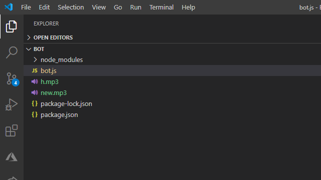This screenshot has width=321, height=180.
Task: Open the Terminal menu
Action: (x=162, y=7)
